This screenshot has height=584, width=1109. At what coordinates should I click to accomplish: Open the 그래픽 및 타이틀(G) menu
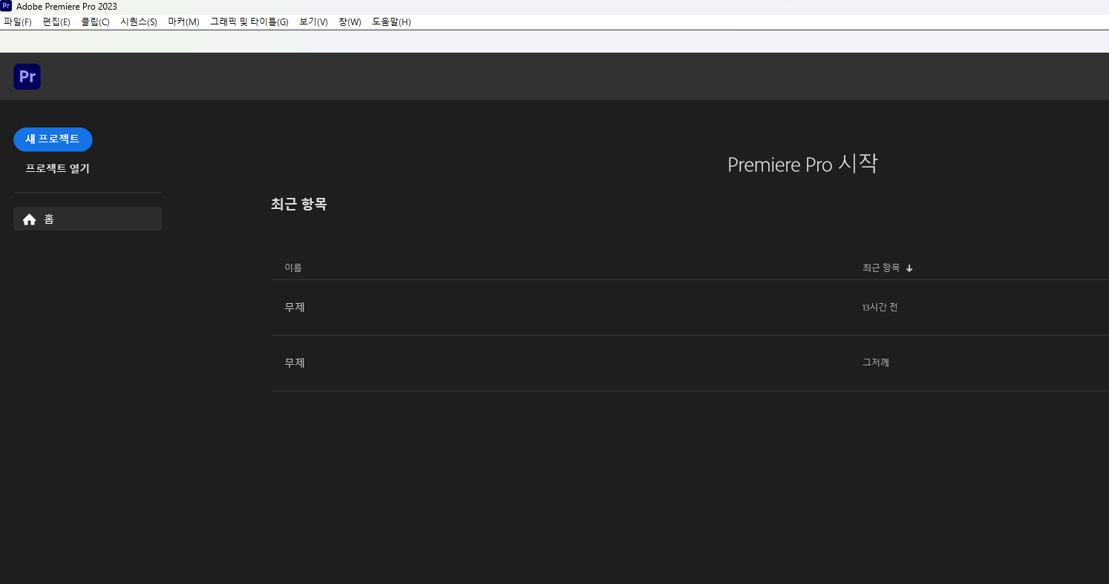coord(249,22)
